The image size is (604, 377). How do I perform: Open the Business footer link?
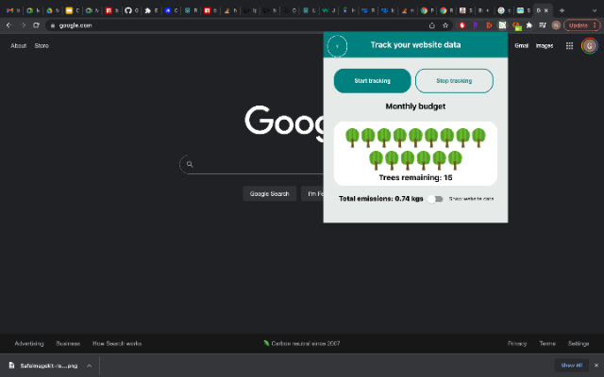[x=68, y=343]
